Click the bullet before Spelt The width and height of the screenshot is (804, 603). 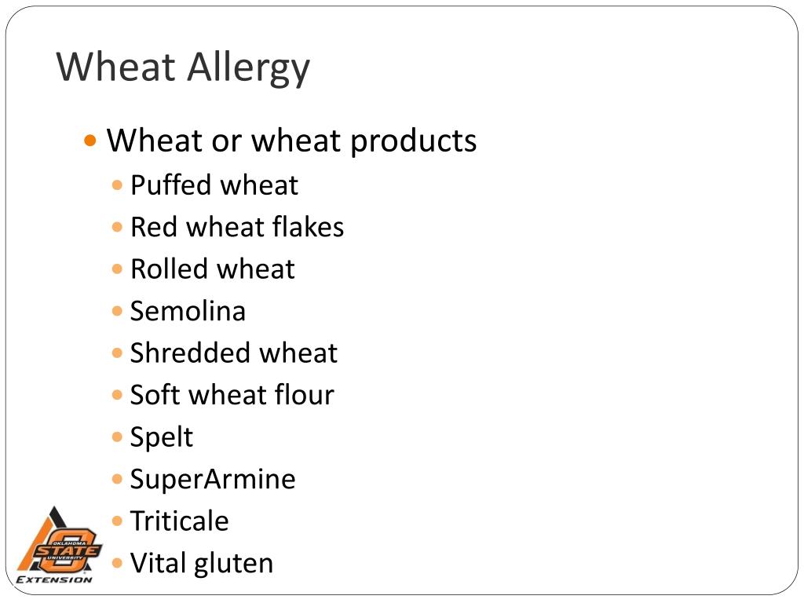(x=118, y=437)
